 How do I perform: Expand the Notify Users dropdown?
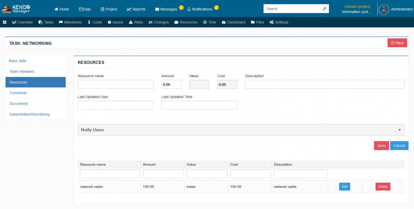coord(241,130)
